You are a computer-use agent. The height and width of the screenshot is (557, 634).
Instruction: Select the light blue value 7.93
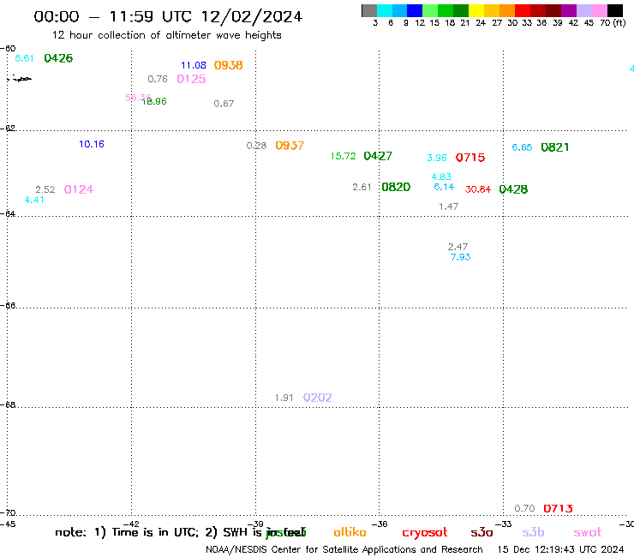(461, 257)
